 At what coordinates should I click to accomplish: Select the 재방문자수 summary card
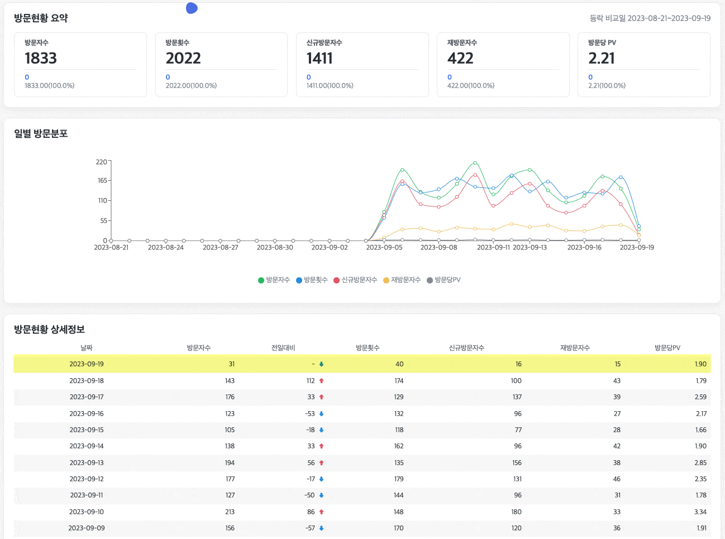(503, 65)
